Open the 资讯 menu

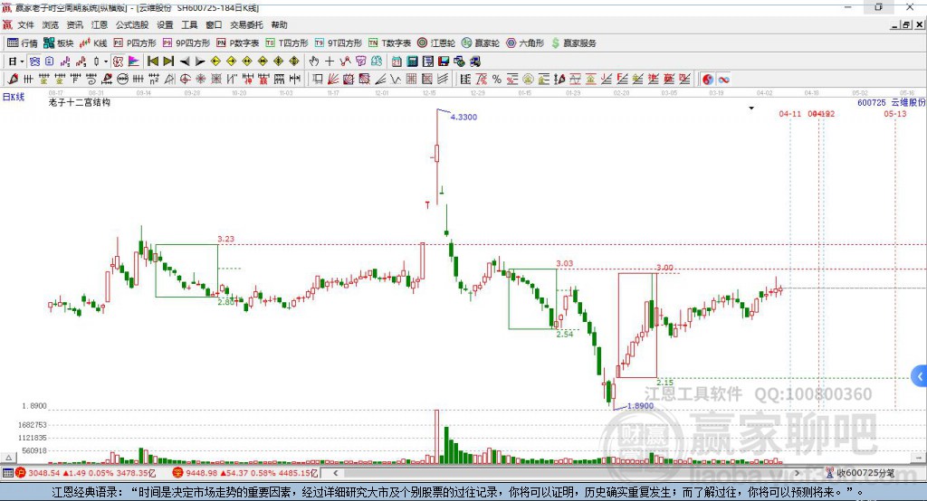(x=74, y=24)
